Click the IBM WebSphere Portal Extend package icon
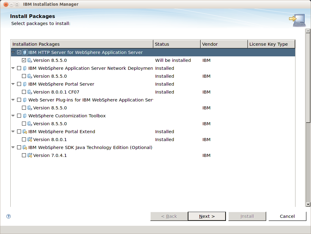This screenshot has height=234, width=311. pos(25,132)
